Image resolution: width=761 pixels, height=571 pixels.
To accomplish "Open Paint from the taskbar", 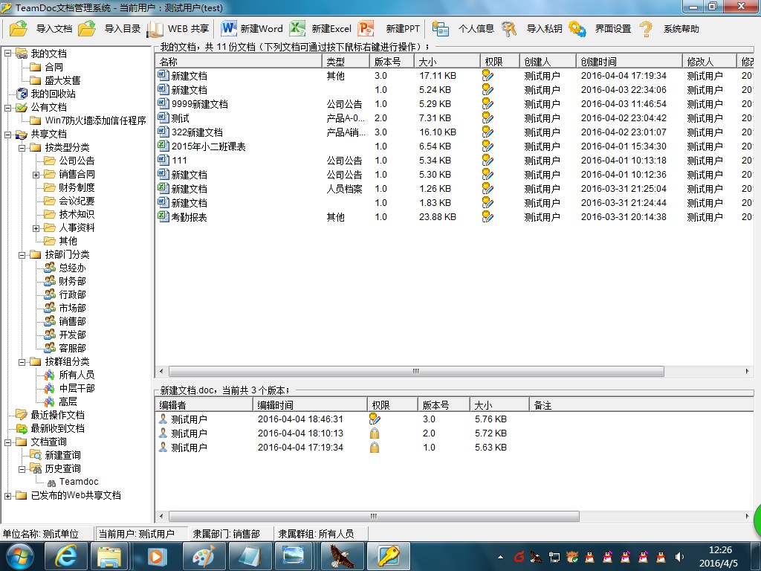I will pos(204,556).
